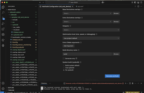Open nRF Connect extension icon in sidebar
The image size is (144, 93).
tap(3, 35)
